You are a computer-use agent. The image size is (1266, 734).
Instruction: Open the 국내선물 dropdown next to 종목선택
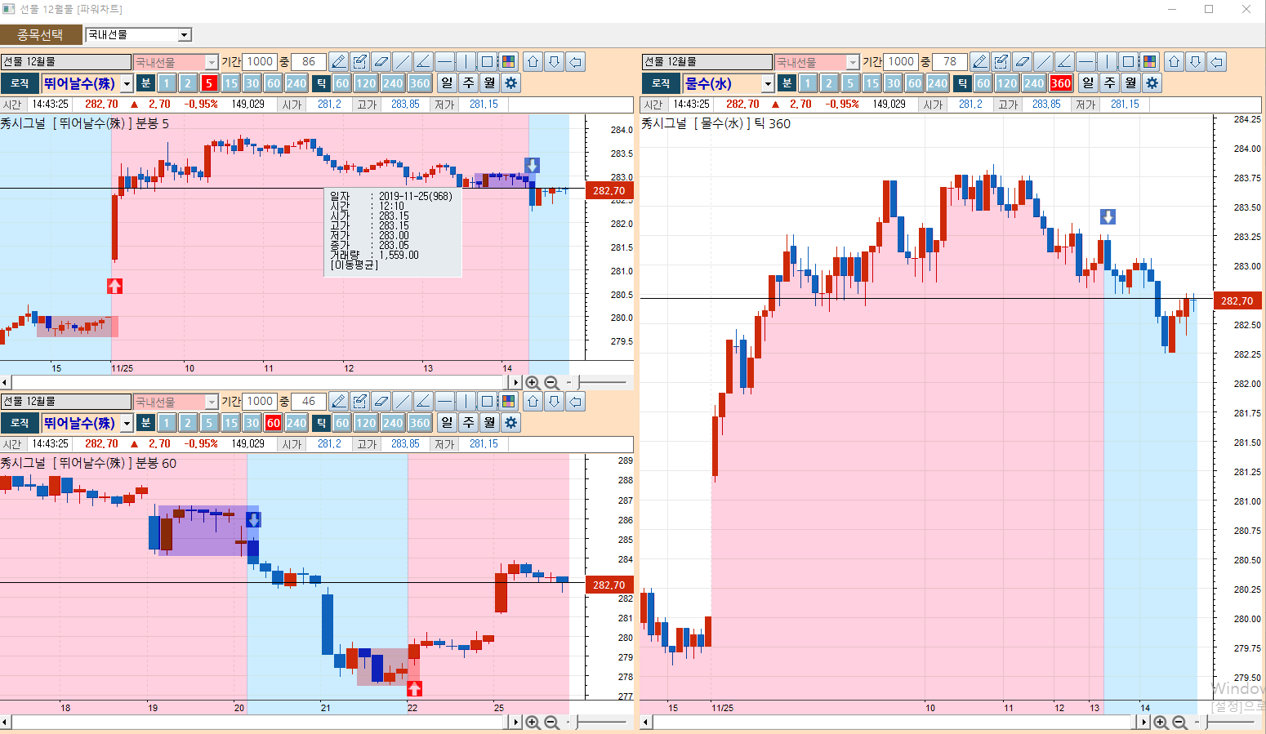[x=185, y=35]
